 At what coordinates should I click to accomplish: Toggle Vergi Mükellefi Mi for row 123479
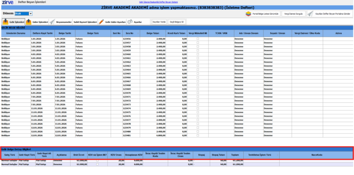coord(198,128)
